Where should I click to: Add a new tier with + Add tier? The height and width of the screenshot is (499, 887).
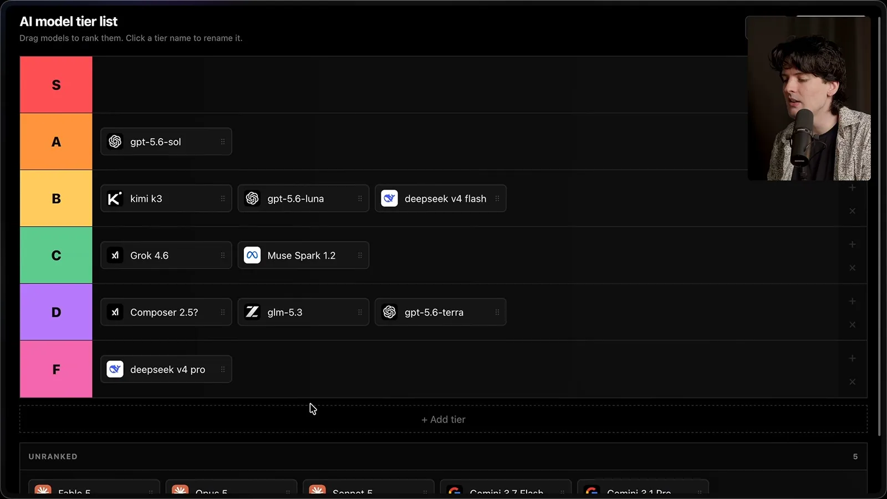tap(443, 419)
